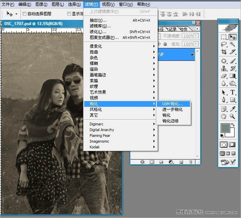The height and width of the screenshot is (218, 241).
Task: Select the Lasso tool
Action: coord(224,44)
